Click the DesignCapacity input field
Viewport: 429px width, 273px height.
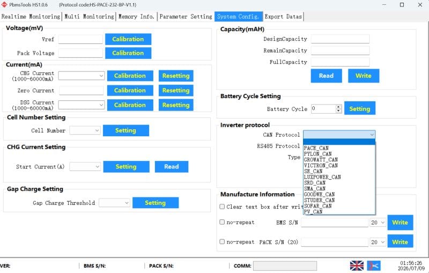coord(340,39)
